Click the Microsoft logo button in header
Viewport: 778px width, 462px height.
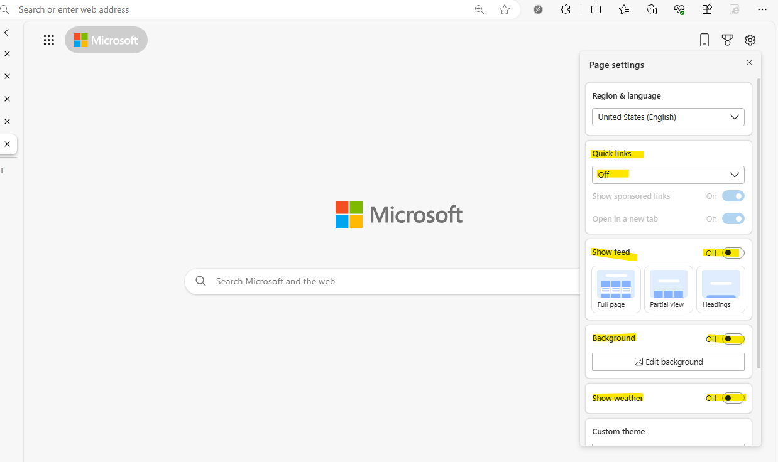coord(106,40)
